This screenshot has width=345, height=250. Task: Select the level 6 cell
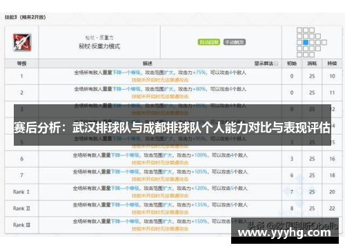click(x=21, y=159)
